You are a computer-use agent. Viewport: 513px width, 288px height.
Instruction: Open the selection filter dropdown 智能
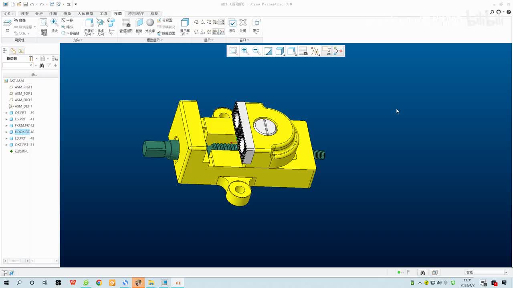[x=487, y=272]
